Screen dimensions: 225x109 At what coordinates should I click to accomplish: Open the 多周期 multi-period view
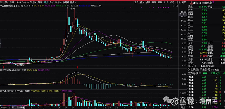pyautogui.click(x=66, y=2)
